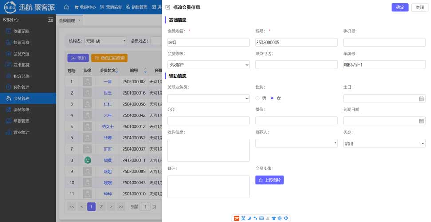Collapse the sidebar with the fold icon
Viewport: 431px width, 222px height.
coord(51,20)
